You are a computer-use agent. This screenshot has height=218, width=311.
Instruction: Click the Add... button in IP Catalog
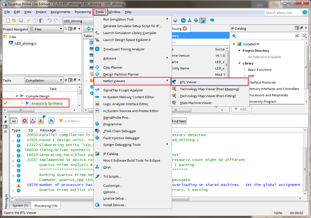241,109
